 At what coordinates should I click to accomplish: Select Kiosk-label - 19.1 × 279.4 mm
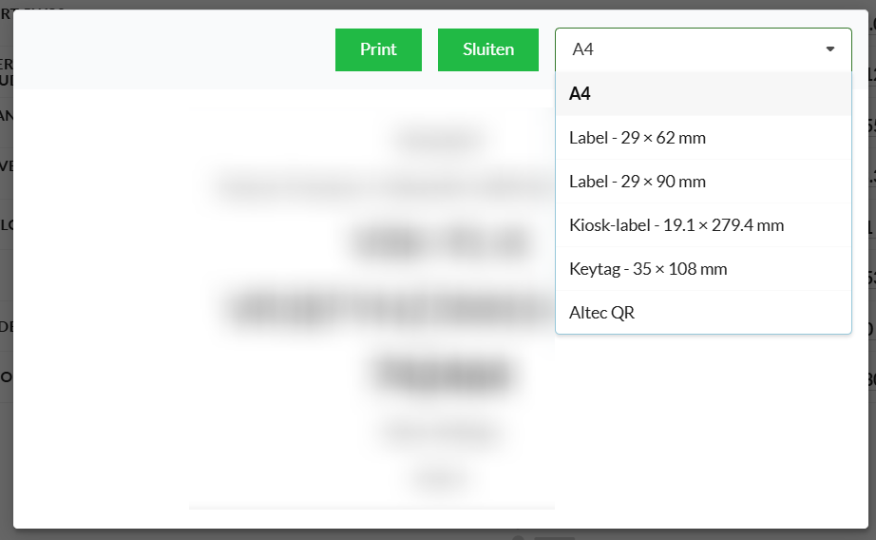pyautogui.click(x=703, y=225)
